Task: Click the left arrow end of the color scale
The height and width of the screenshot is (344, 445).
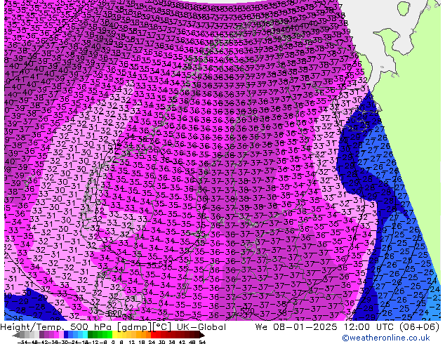Action: point(15,335)
